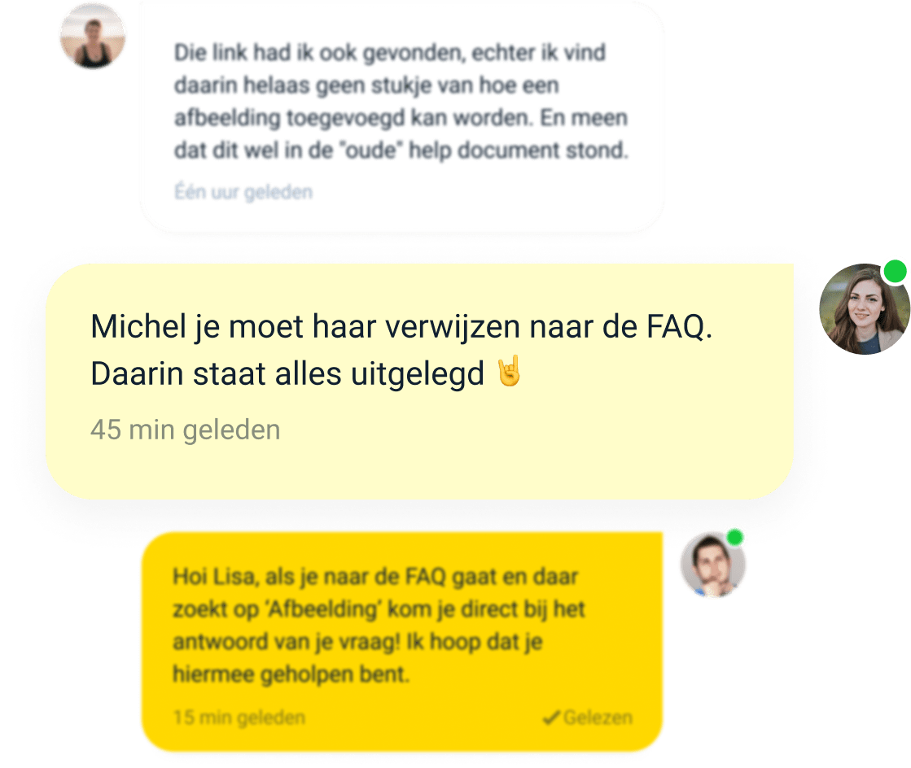Select the rock-on hand emoji
Screen dimensions: 911x768
pos(510,372)
